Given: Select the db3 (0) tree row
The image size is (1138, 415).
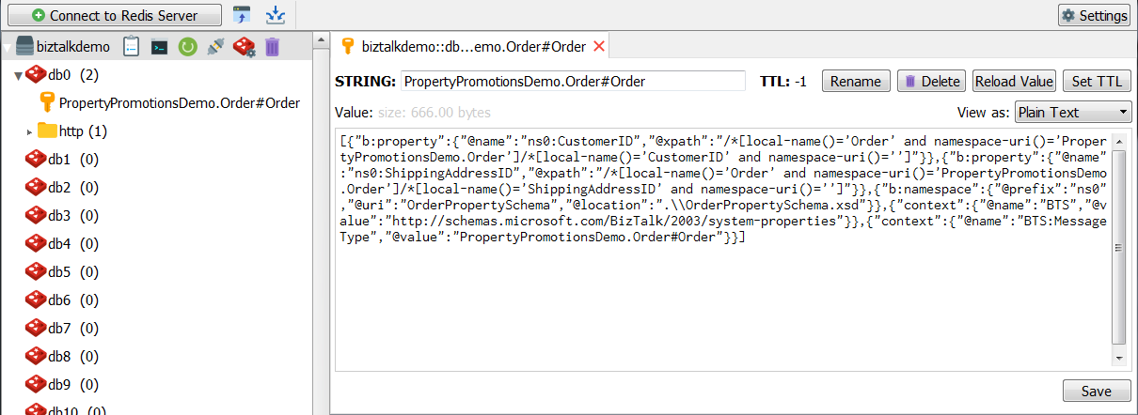Looking at the screenshot, I should click(x=61, y=215).
